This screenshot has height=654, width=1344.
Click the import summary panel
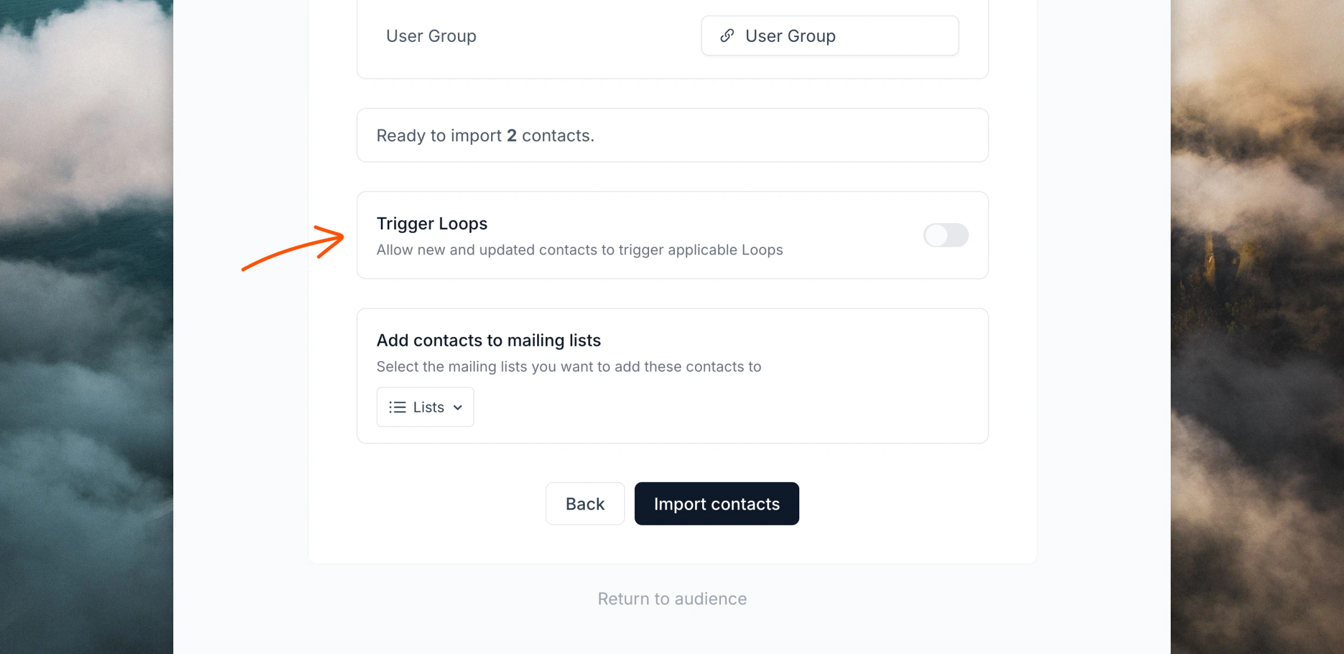click(671, 135)
